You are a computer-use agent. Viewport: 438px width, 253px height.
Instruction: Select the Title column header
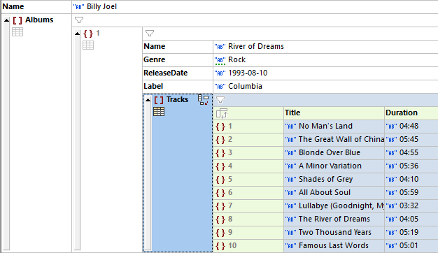pyautogui.click(x=334, y=113)
